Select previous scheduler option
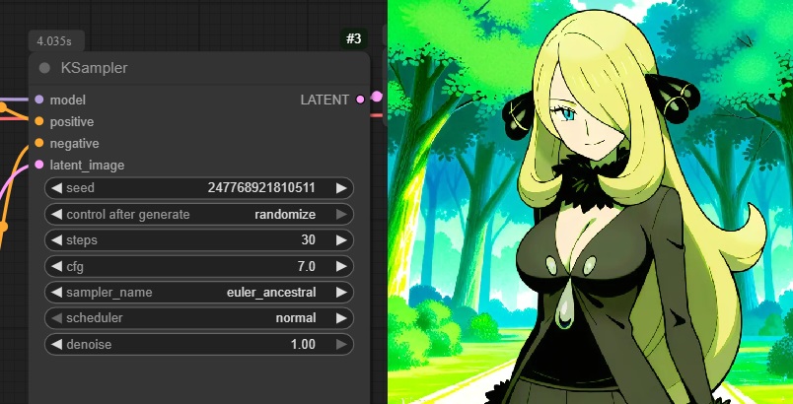The image size is (793, 404). pos(56,318)
